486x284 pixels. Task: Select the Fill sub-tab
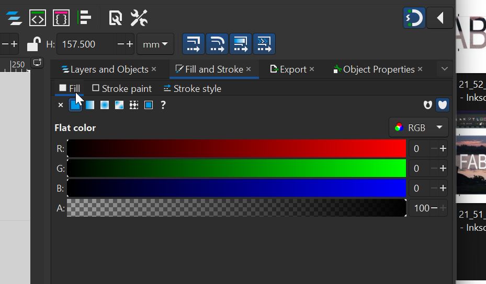click(x=70, y=89)
